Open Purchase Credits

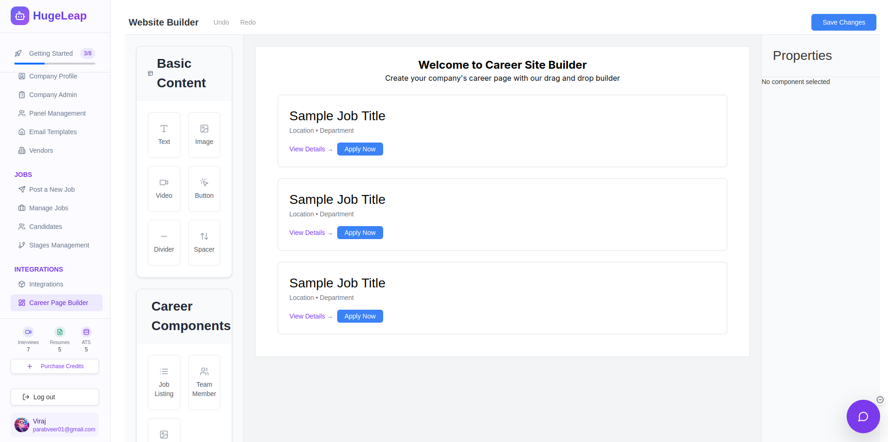point(54,366)
